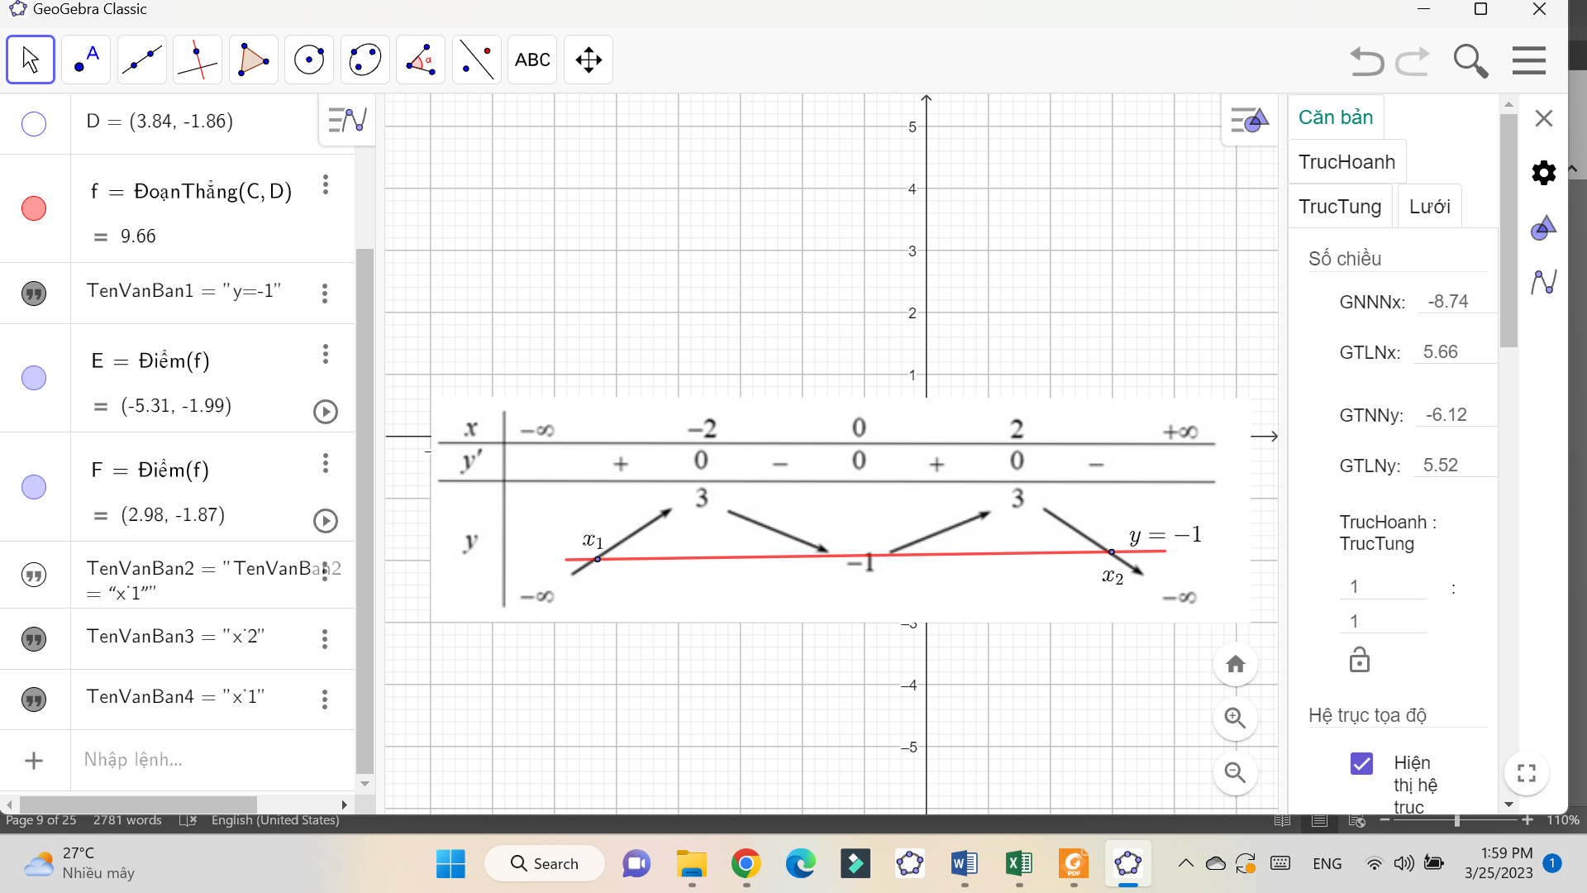Select the ABC text tool
Viewport: 1587px width, 893px height.
[532, 60]
